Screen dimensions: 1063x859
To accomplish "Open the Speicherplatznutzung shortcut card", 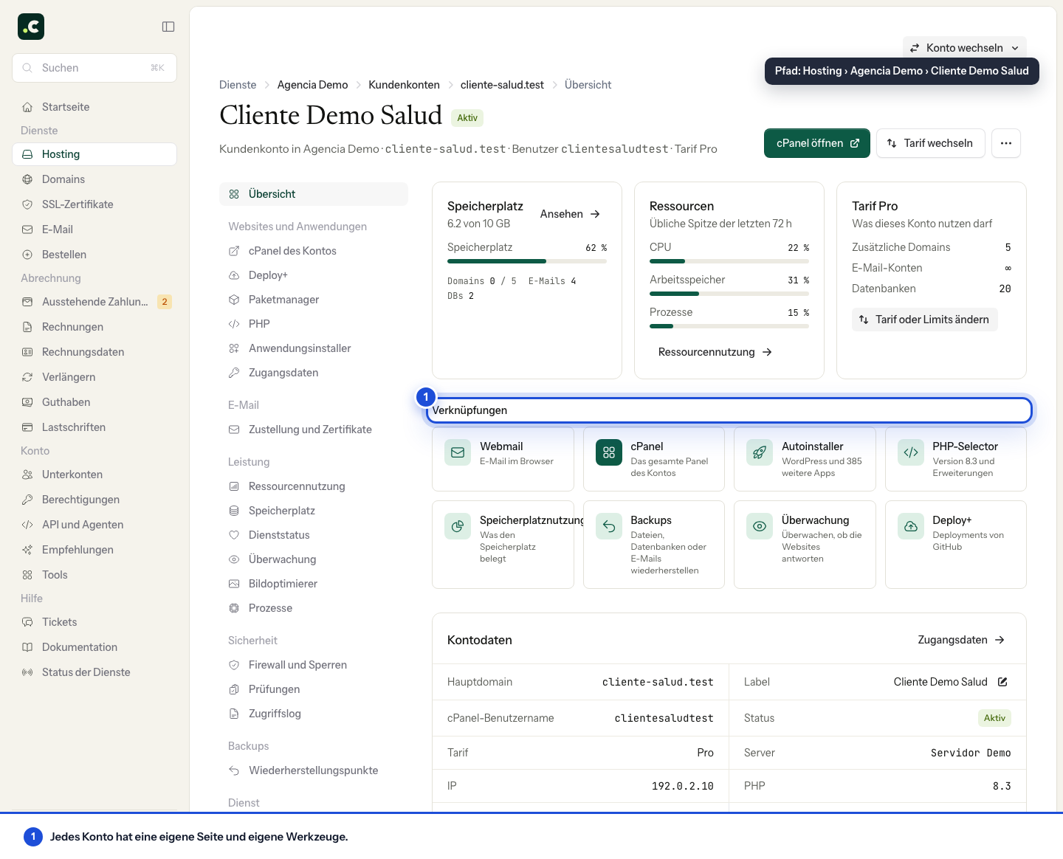I will pyautogui.click(x=503, y=545).
